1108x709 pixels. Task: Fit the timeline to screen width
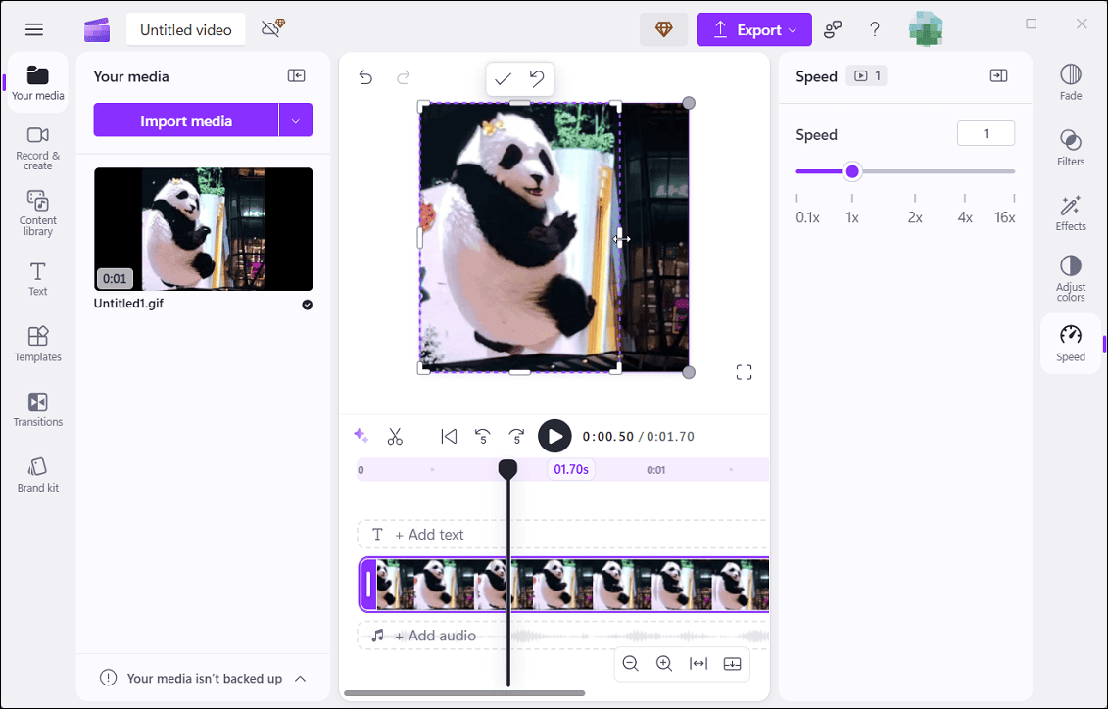pyautogui.click(x=698, y=663)
